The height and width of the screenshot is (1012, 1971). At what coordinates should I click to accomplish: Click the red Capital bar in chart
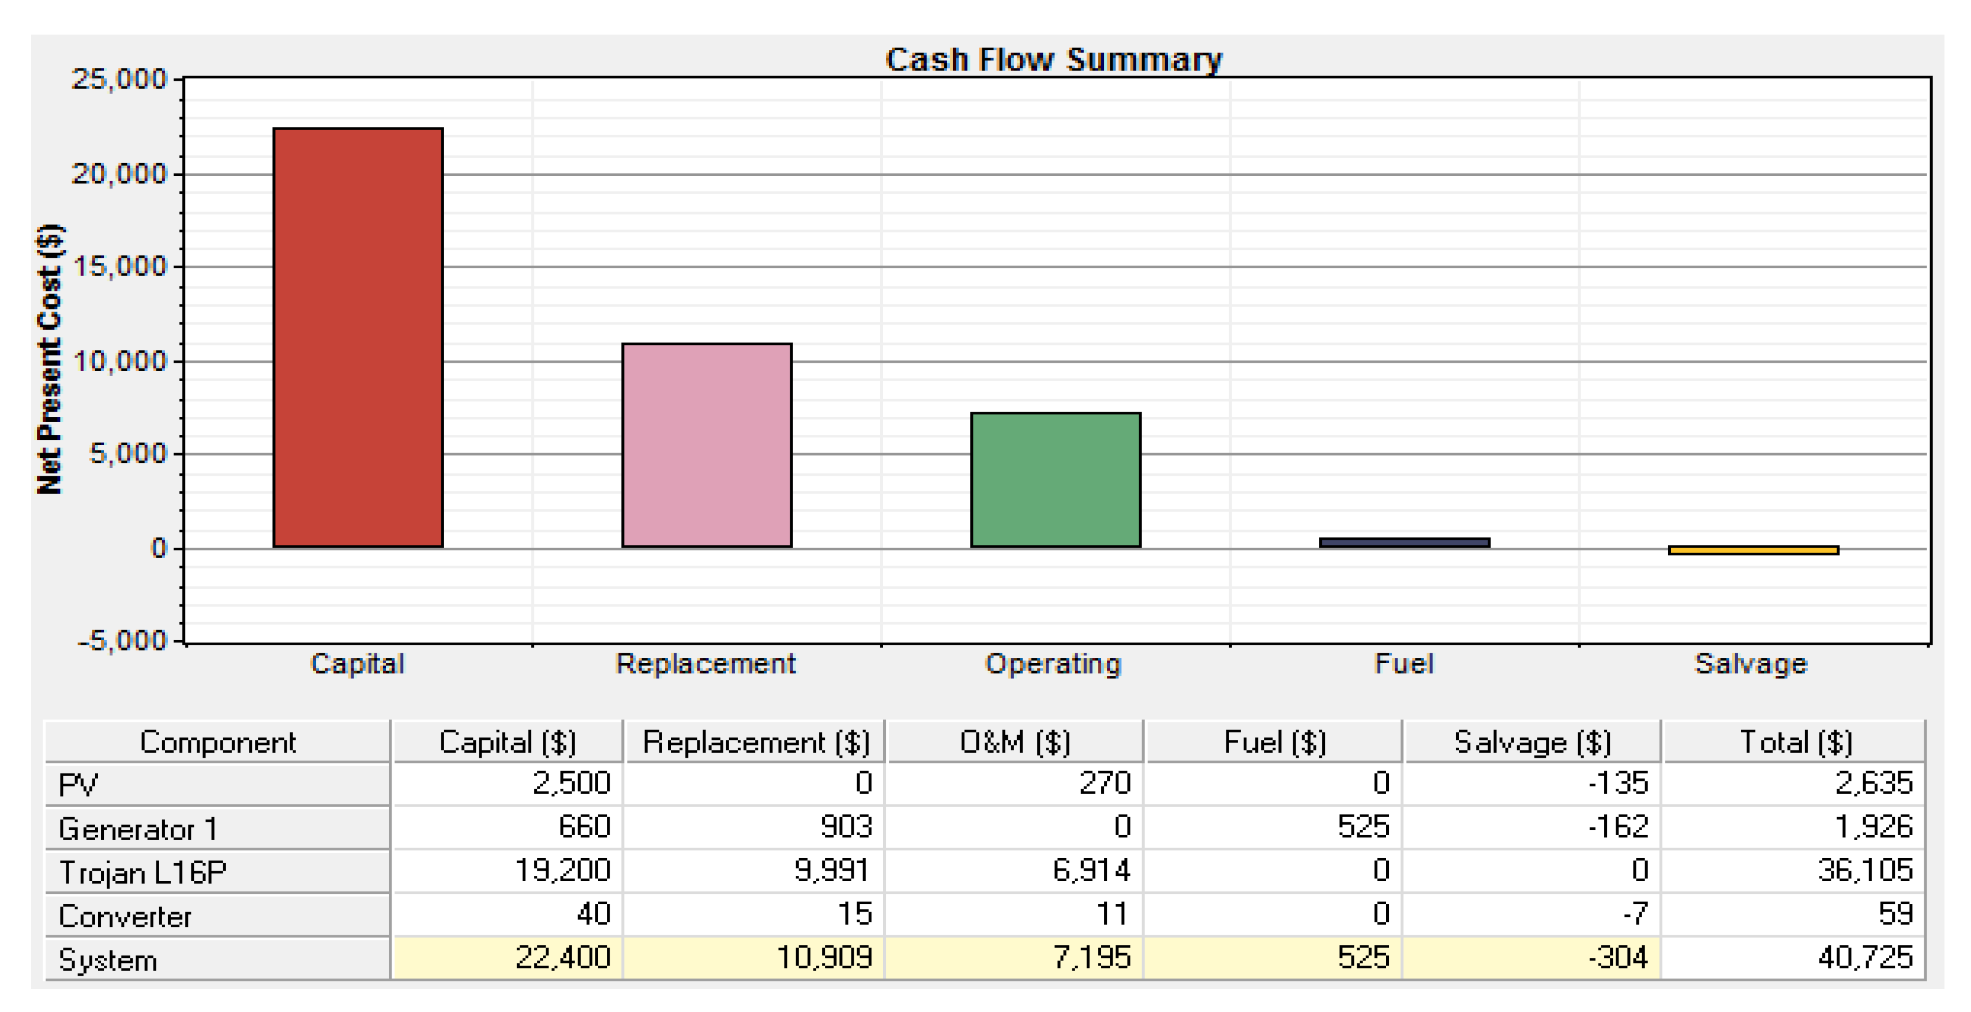358,337
